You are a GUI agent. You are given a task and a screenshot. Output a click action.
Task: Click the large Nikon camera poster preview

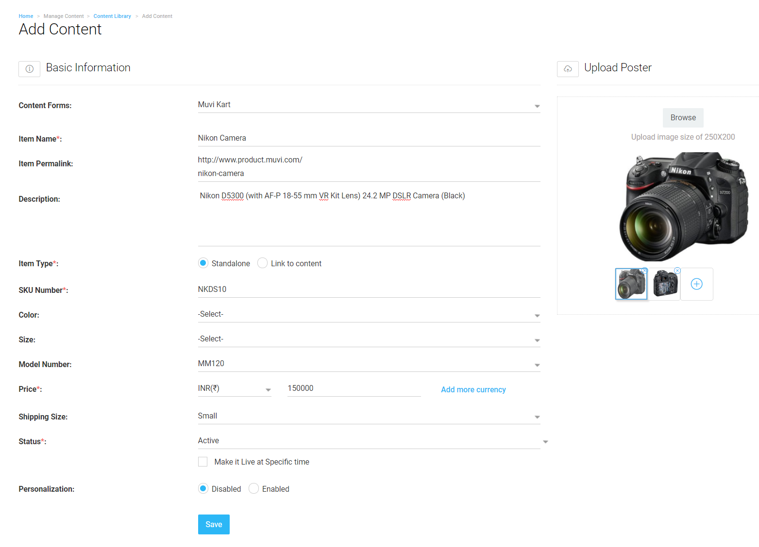(x=684, y=207)
